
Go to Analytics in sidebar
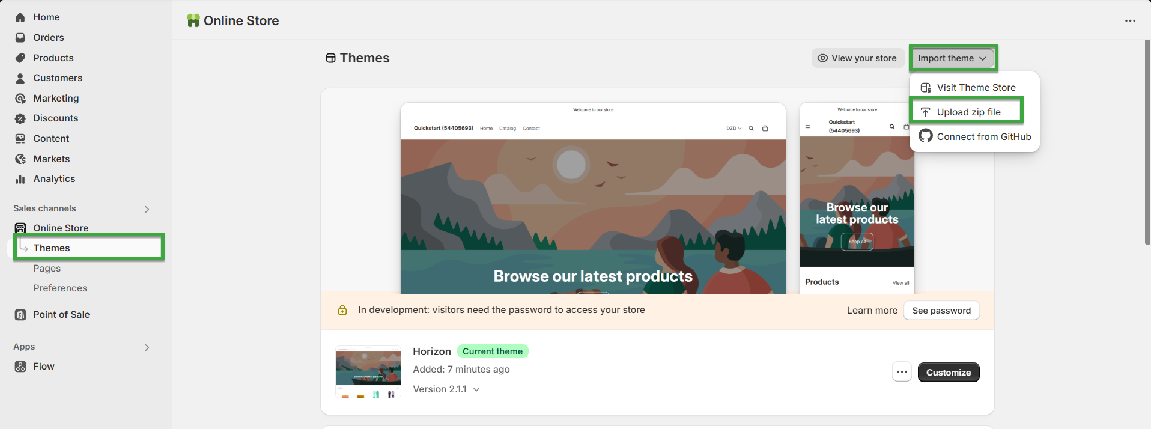pyautogui.click(x=54, y=179)
